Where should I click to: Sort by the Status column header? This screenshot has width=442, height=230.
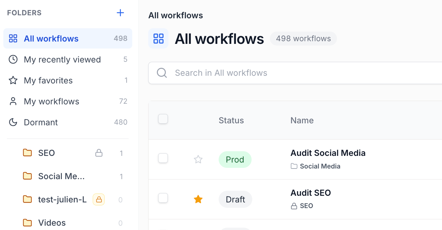231,120
